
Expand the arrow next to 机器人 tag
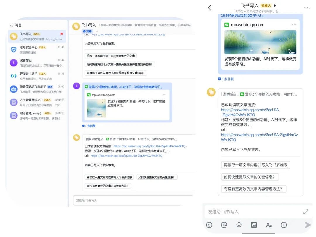click(x=275, y=6)
